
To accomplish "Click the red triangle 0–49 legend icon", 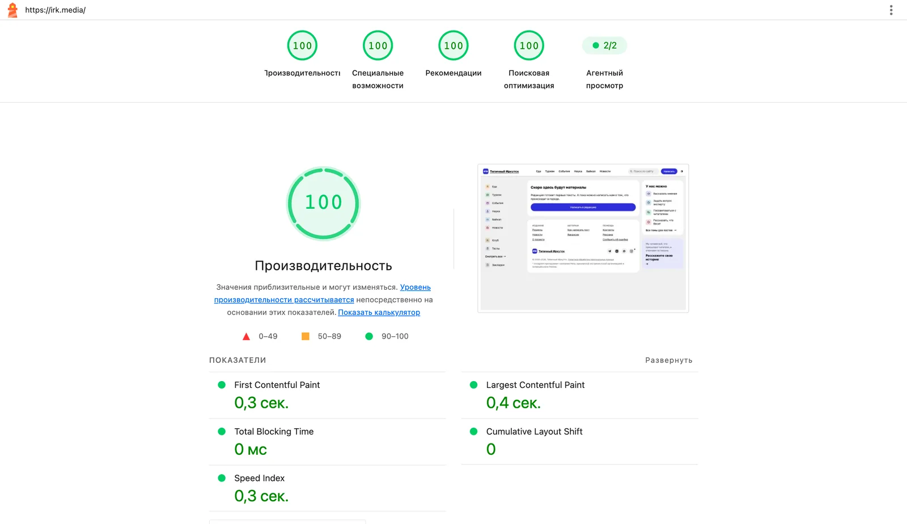I will coord(246,336).
